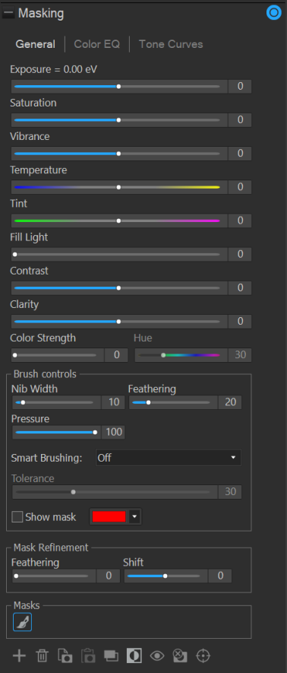
Task: Open the mask color dropdown arrow
Action: pyautogui.click(x=135, y=517)
